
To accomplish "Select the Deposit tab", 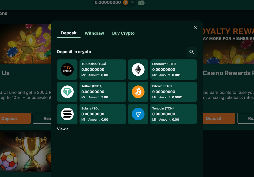I will point(69,33).
